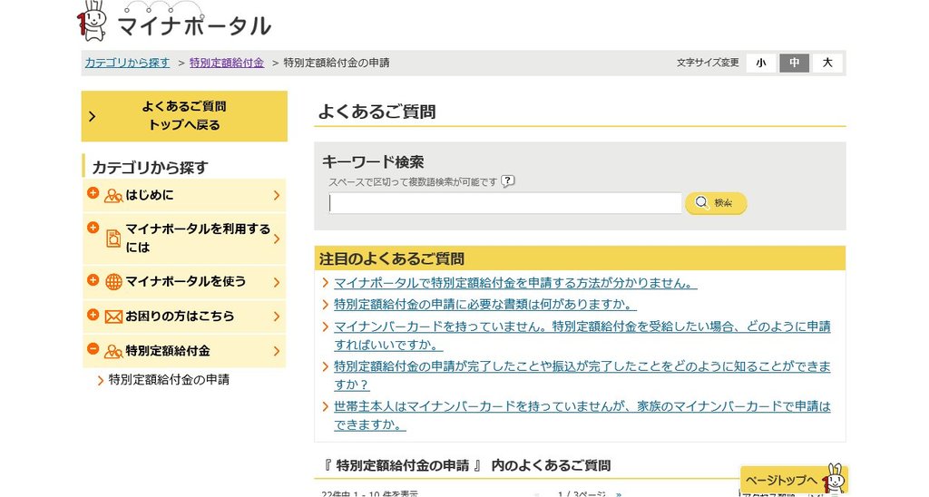Image resolution: width=929 pixels, height=497 pixels.
Task: Click the people icon beside はじめに
Action: [113, 196]
